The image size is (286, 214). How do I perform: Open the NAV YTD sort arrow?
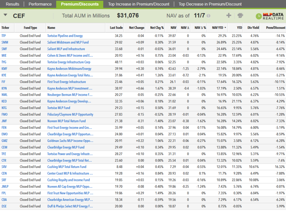(225, 28)
